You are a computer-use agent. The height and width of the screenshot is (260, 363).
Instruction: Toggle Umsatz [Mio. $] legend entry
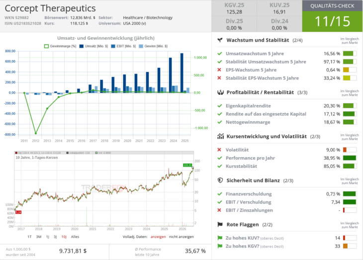click(x=94, y=46)
